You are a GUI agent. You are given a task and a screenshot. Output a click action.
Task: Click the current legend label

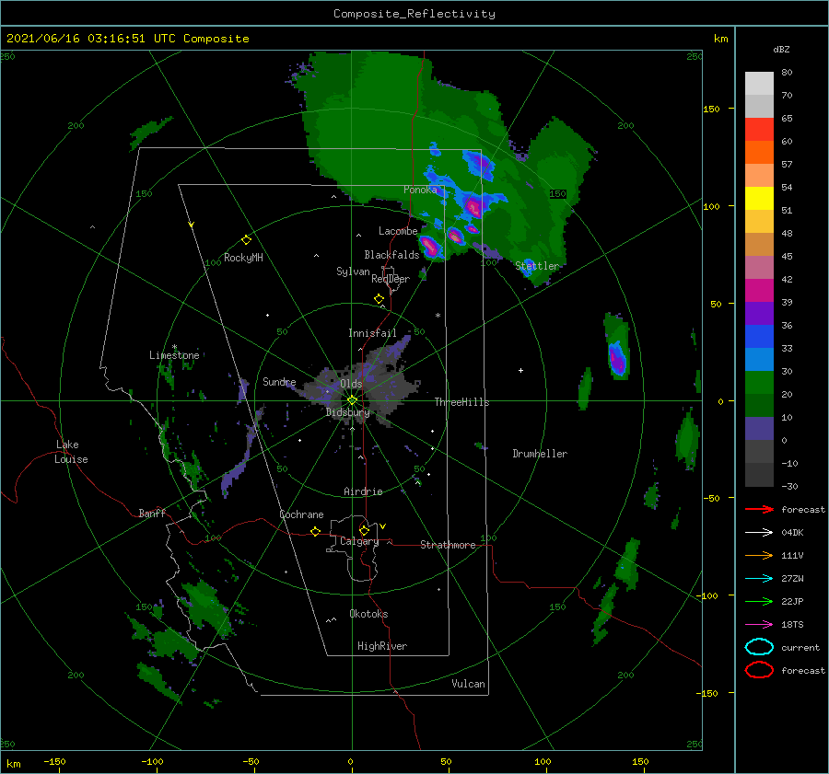[x=800, y=647]
